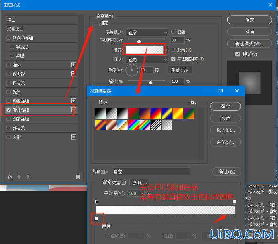This screenshot has height=244, width=278.
Task: Choose the rainbow spectrum gradient preset
Action: pos(133,124)
